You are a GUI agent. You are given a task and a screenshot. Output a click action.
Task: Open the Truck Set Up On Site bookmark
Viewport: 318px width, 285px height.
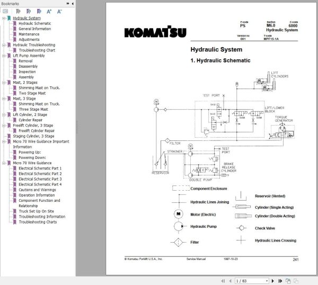[36, 211]
